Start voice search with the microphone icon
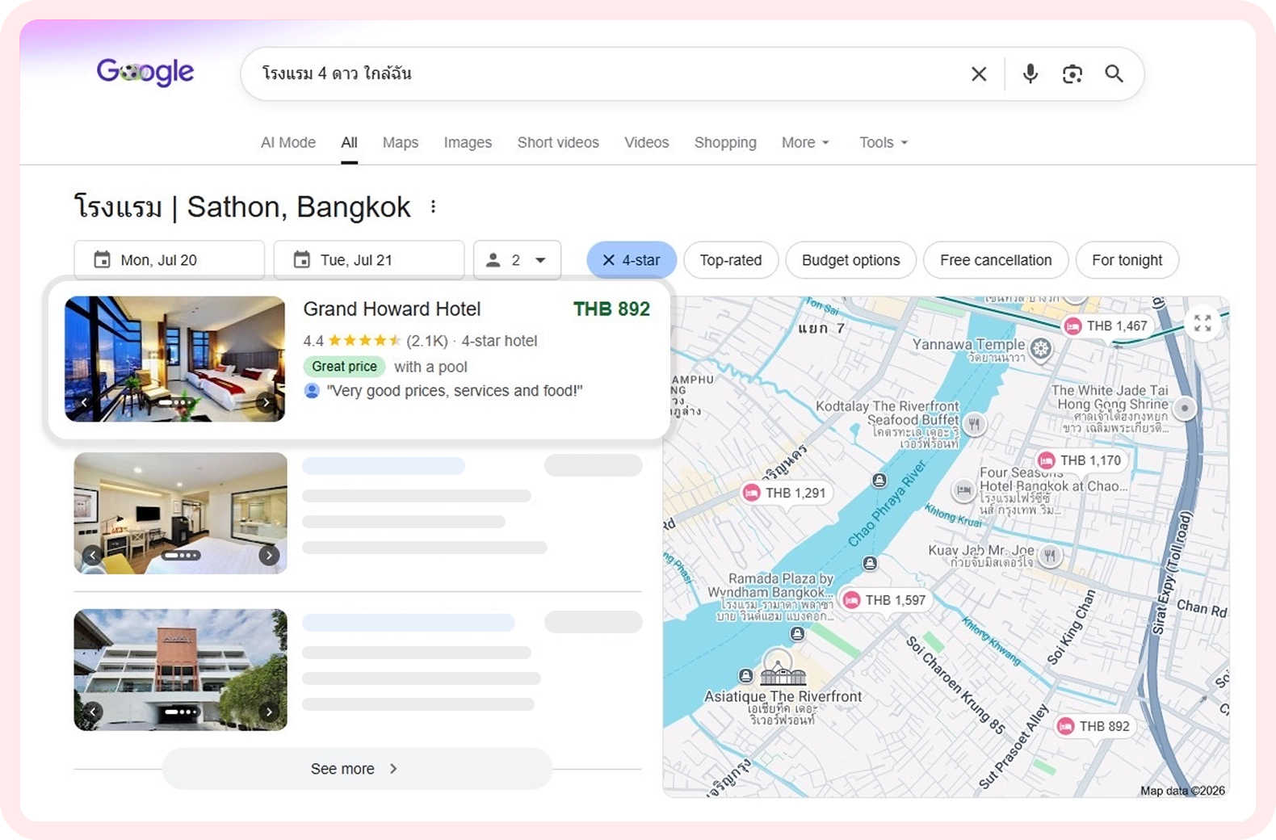 pyautogui.click(x=1030, y=74)
